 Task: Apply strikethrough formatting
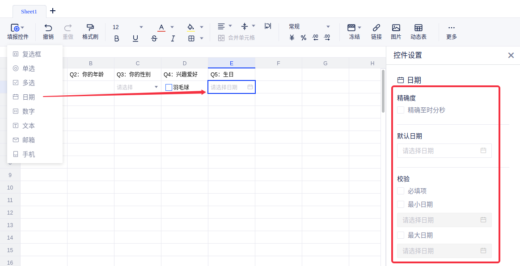click(x=154, y=38)
